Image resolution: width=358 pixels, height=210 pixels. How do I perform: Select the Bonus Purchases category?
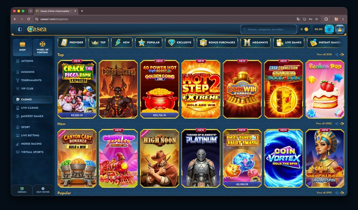[x=217, y=42]
